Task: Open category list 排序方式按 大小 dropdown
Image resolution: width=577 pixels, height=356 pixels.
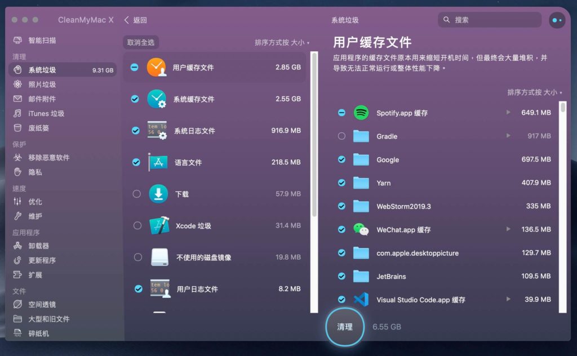Action: [x=282, y=43]
